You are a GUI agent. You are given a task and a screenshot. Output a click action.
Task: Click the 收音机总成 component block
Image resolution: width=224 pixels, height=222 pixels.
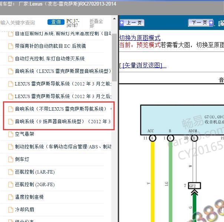coord(182,120)
